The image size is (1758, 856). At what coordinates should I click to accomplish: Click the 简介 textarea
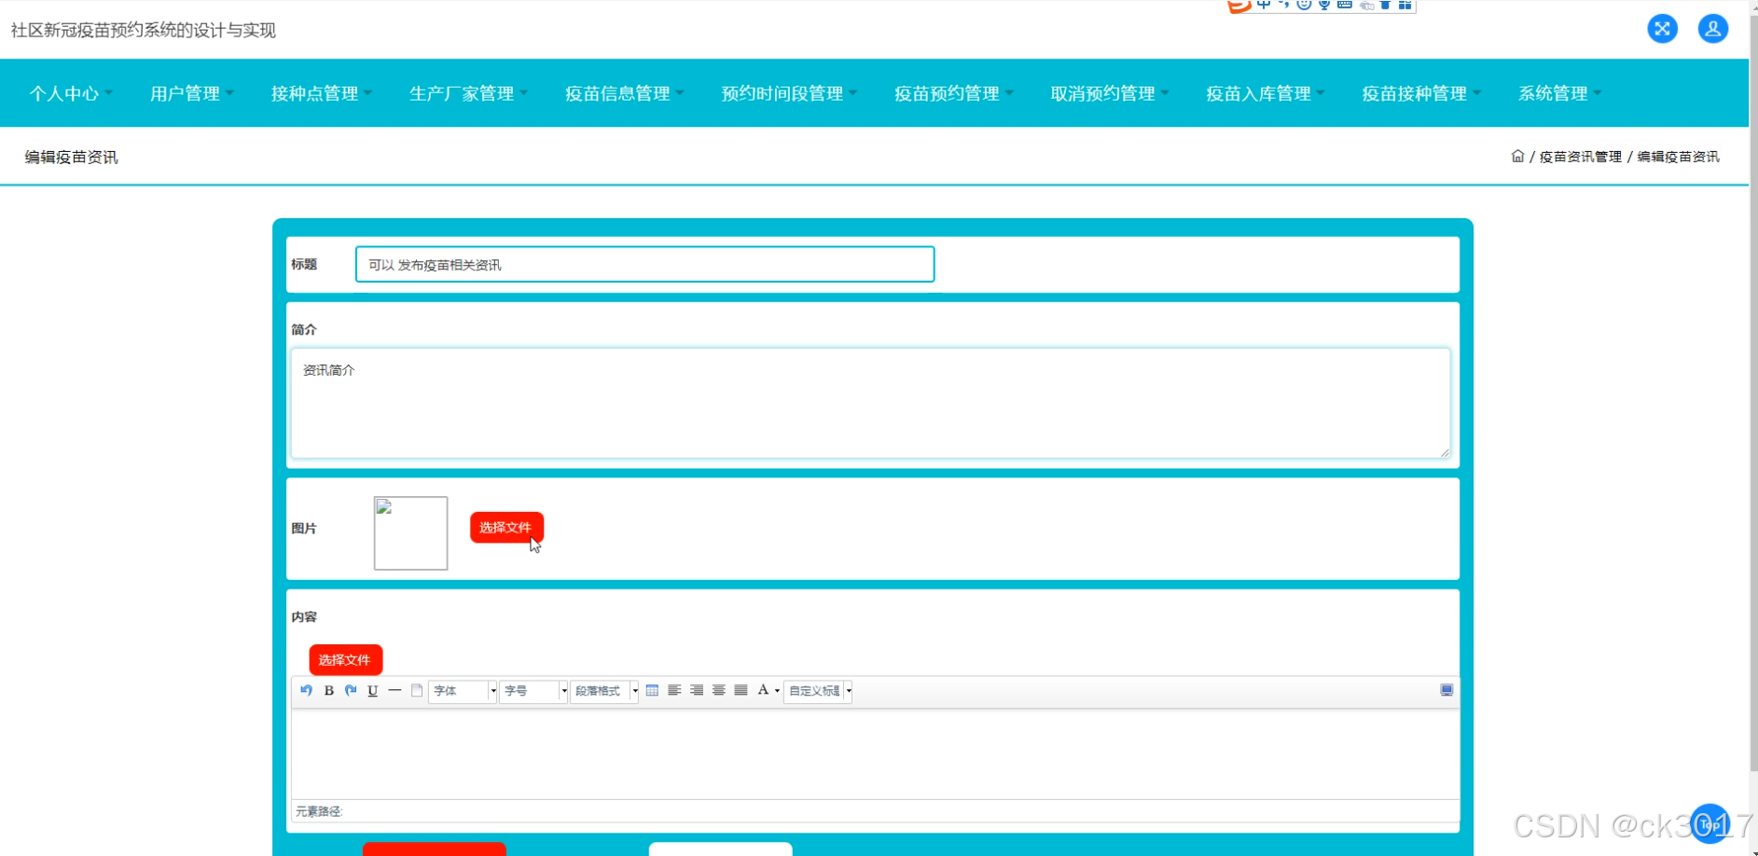(870, 403)
